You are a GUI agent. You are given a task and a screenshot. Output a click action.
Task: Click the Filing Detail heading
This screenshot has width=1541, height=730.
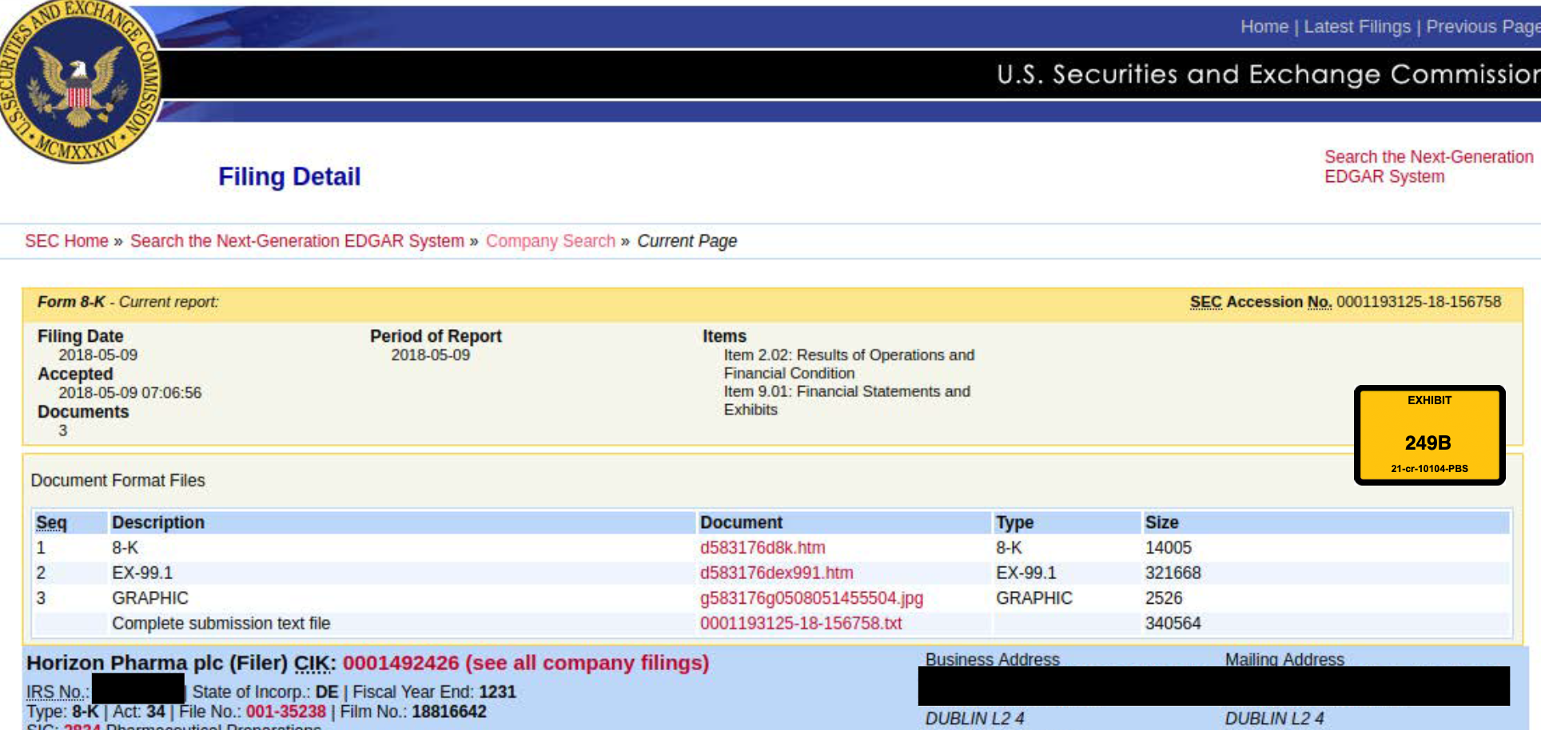(x=289, y=177)
